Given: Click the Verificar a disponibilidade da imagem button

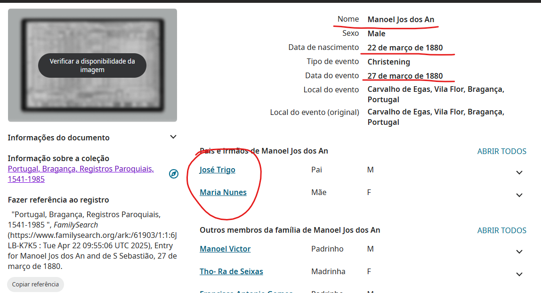Looking at the screenshot, I should (92, 65).
